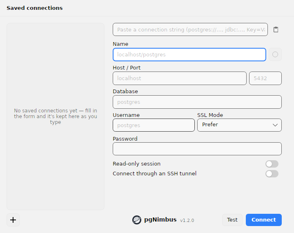Viewport: 294px width, 233px height.
Task: Click the Port field showing 5432
Action: point(265,78)
